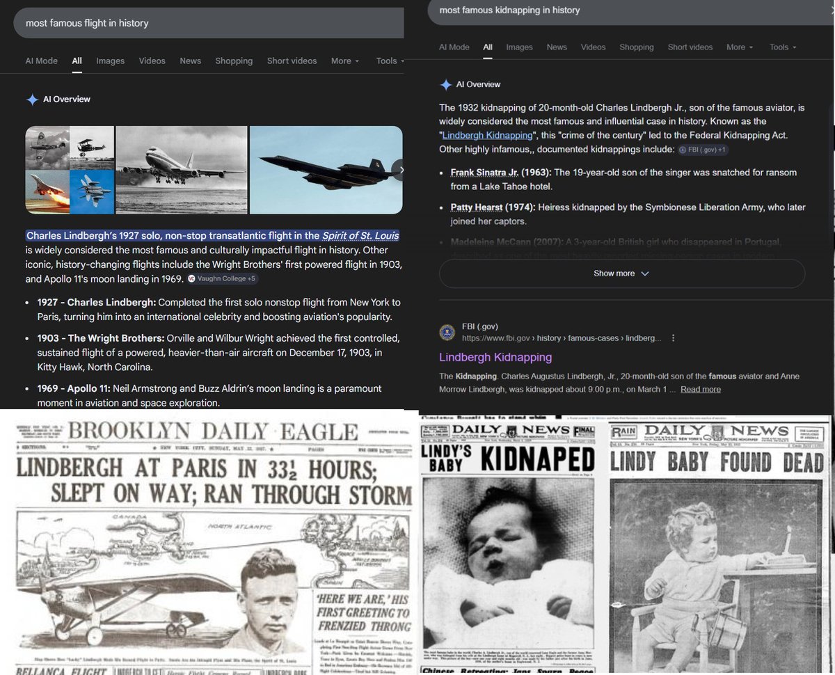Click the '1903 - The Wright Brothers' bullet heading

[x=101, y=338]
